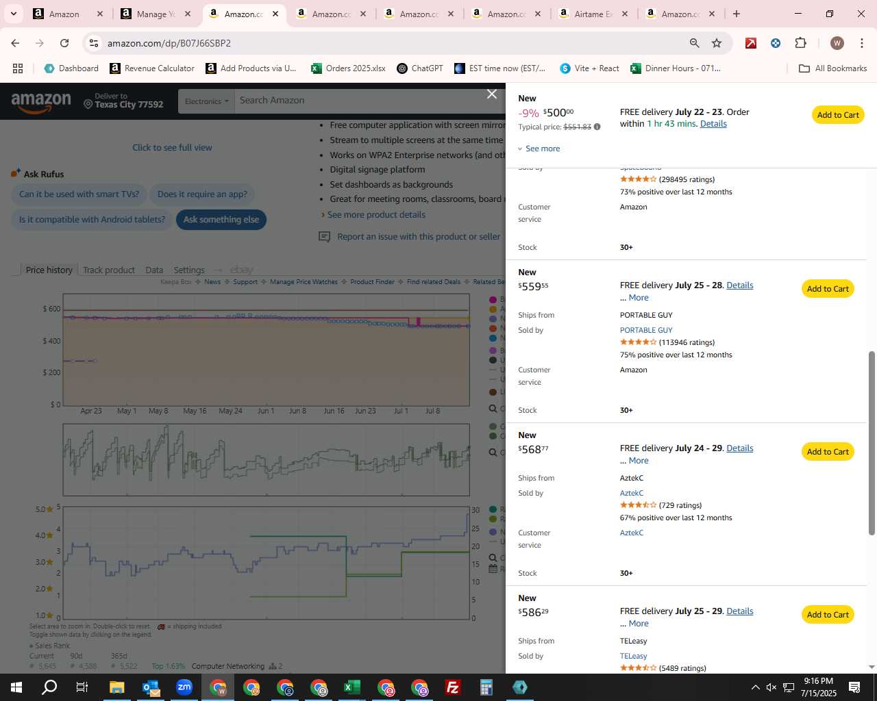Open the Windows notification center icon

click(x=854, y=687)
